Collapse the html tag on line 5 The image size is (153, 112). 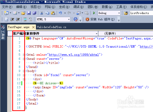[x=24, y=55]
